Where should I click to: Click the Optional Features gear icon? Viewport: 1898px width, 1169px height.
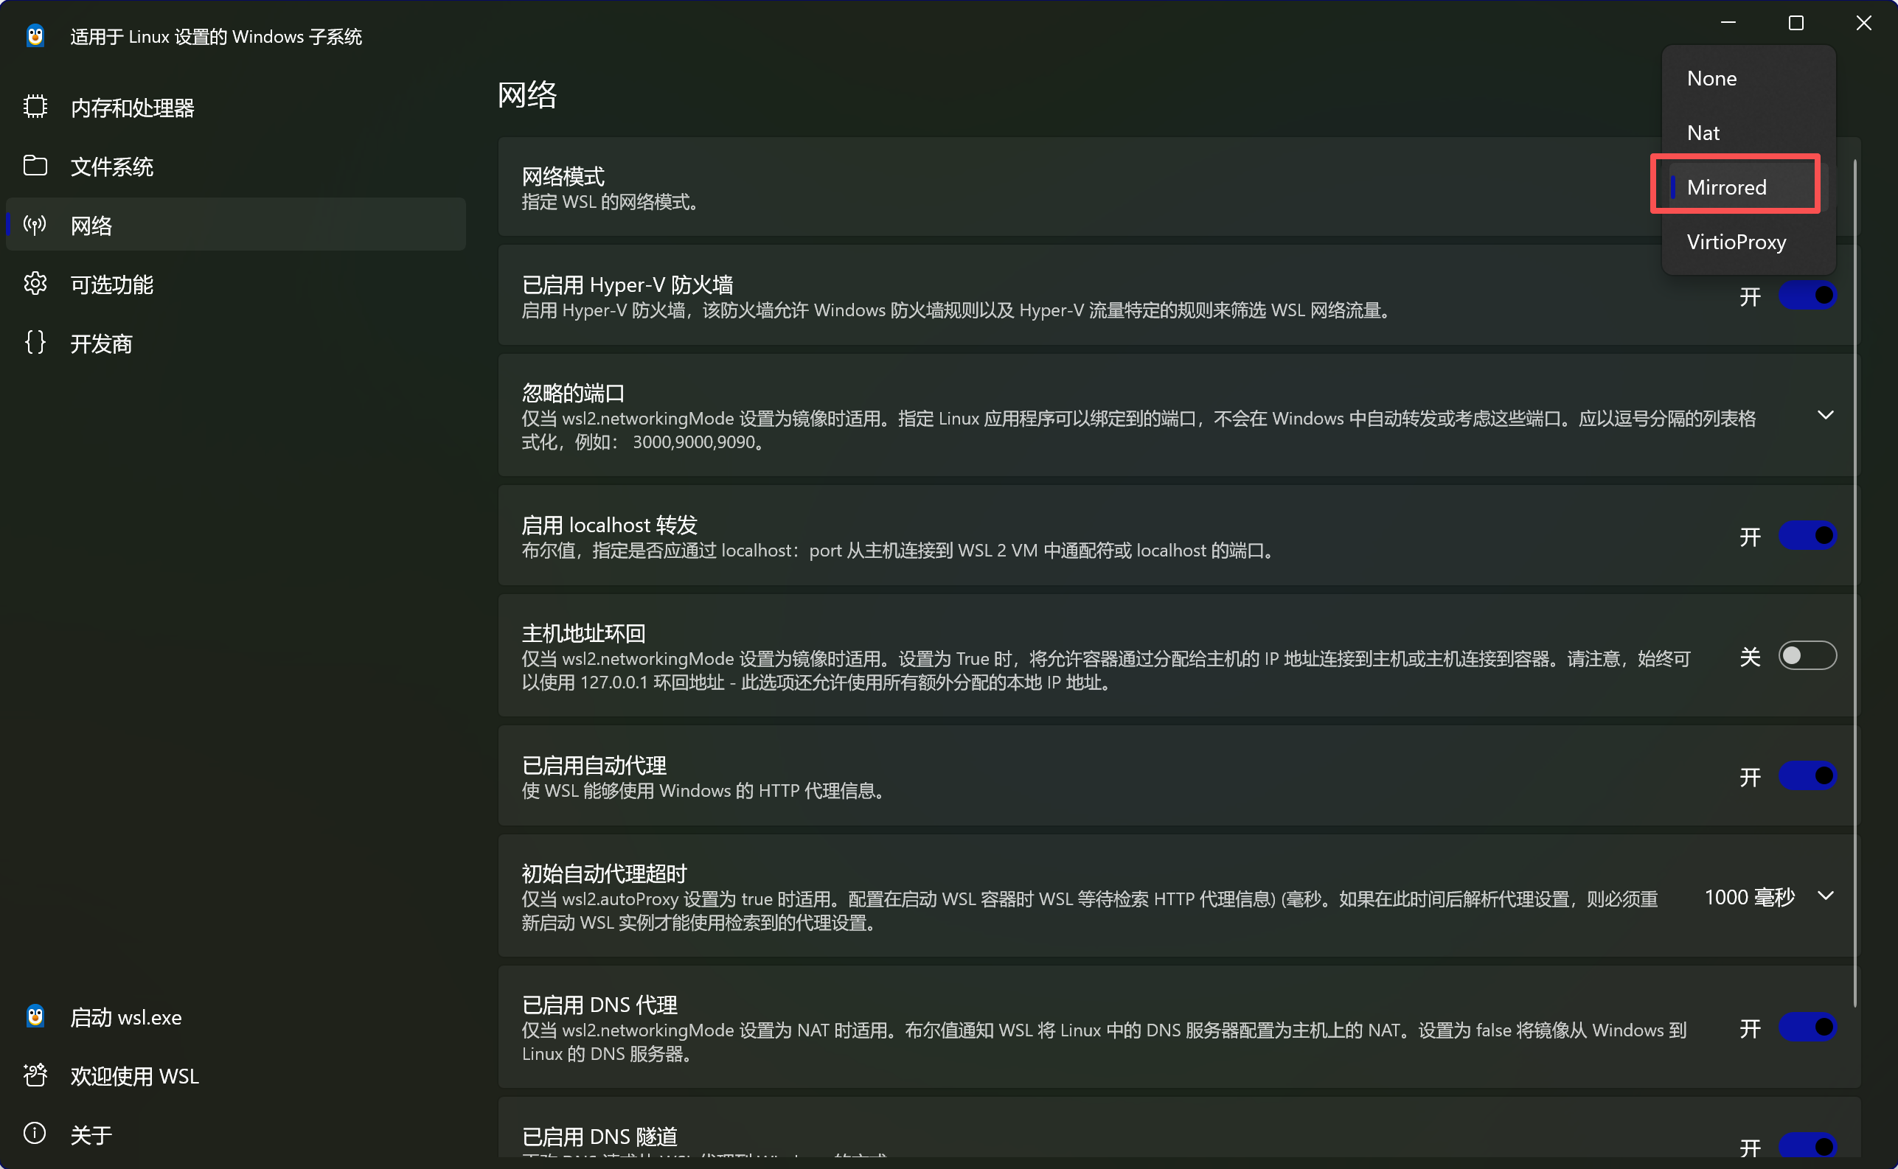35,284
